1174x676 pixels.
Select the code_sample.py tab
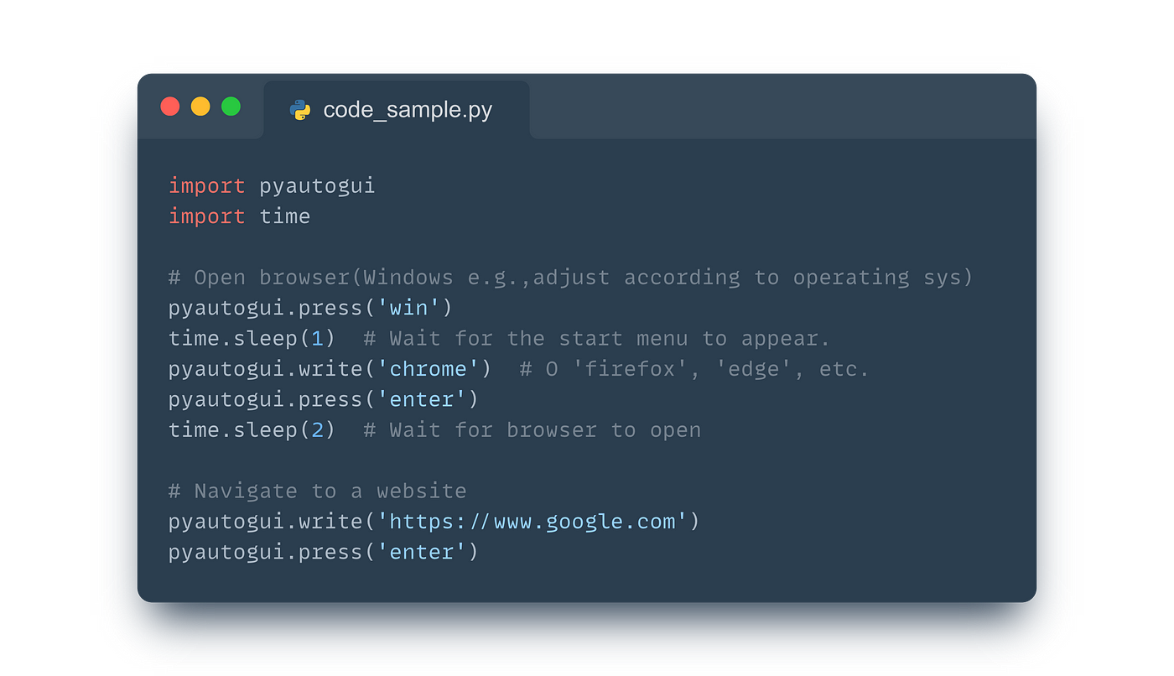(x=397, y=110)
